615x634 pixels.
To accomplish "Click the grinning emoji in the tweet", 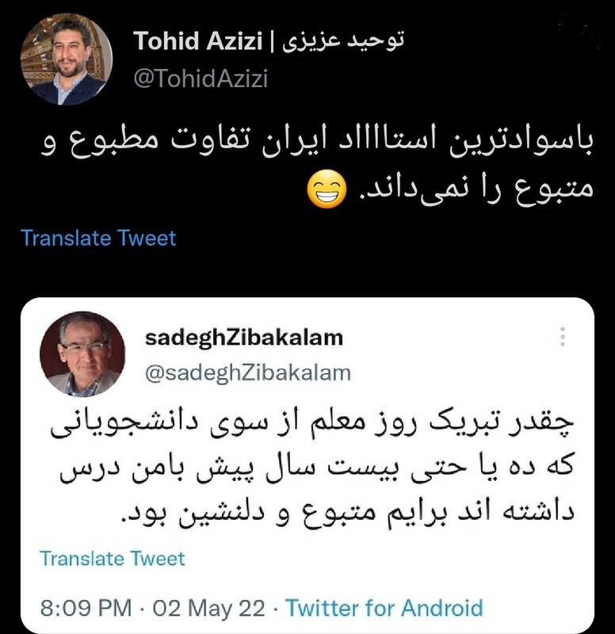I will point(327,189).
